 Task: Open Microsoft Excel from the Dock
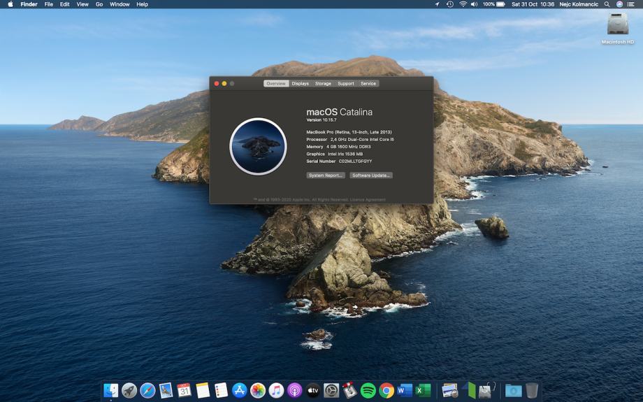pyautogui.click(x=424, y=391)
